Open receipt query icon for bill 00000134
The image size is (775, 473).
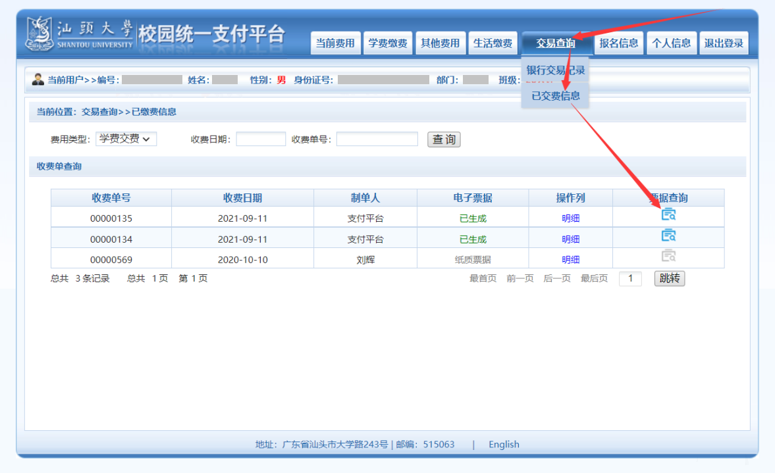click(668, 236)
